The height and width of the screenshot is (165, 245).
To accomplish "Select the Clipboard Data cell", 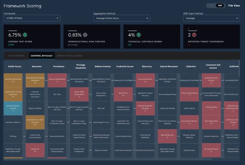I will (x=190, y=150).
